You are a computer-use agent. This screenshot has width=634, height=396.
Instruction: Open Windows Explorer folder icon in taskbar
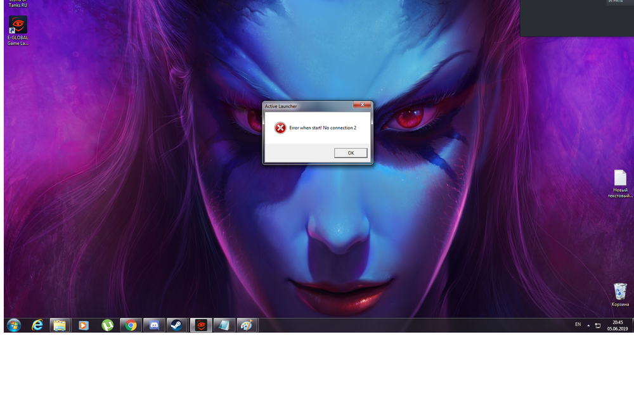(x=60, y=325)
